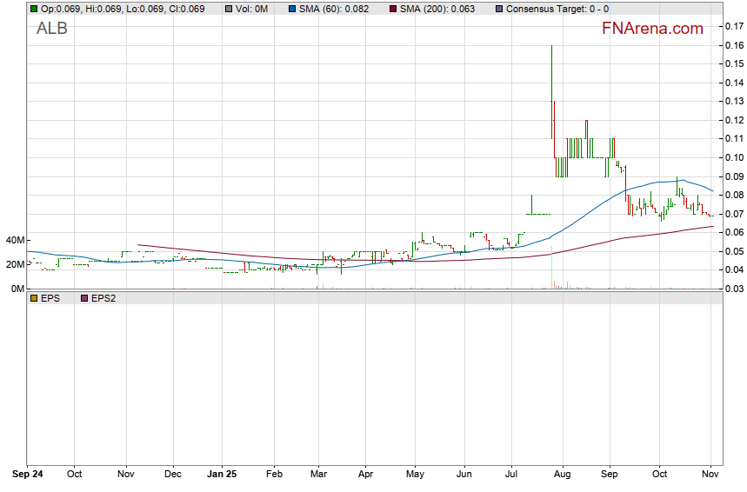Click the dark red SMA (200) legend swatch
Image resolution: width=747 pixels, height=492 pixels.
[x=393, y=9]
